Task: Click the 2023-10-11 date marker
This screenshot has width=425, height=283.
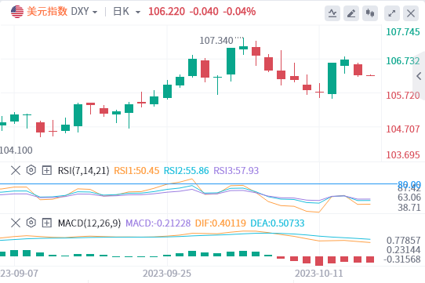Action: [x=318, y=274]
